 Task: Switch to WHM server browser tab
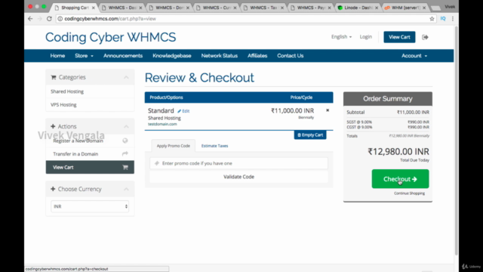tap(405, 8)
